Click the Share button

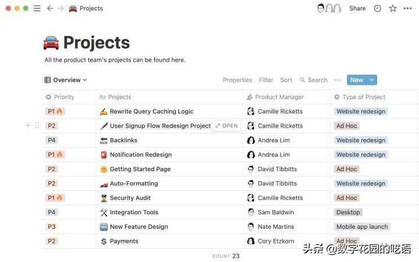[x=357, y=8]
